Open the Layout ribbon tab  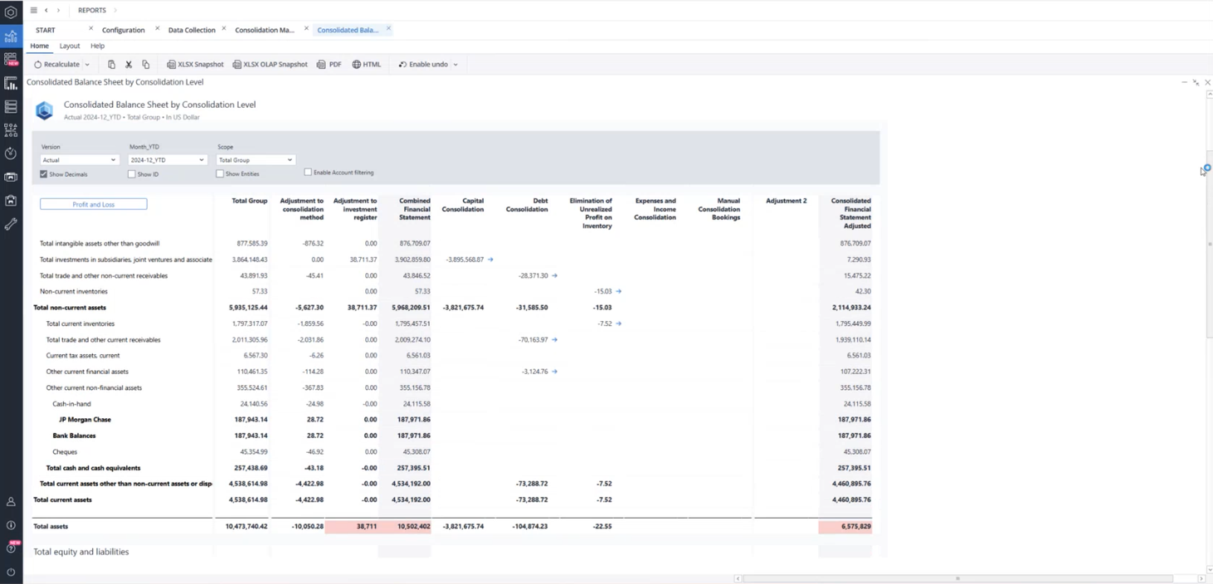point(70,46)
